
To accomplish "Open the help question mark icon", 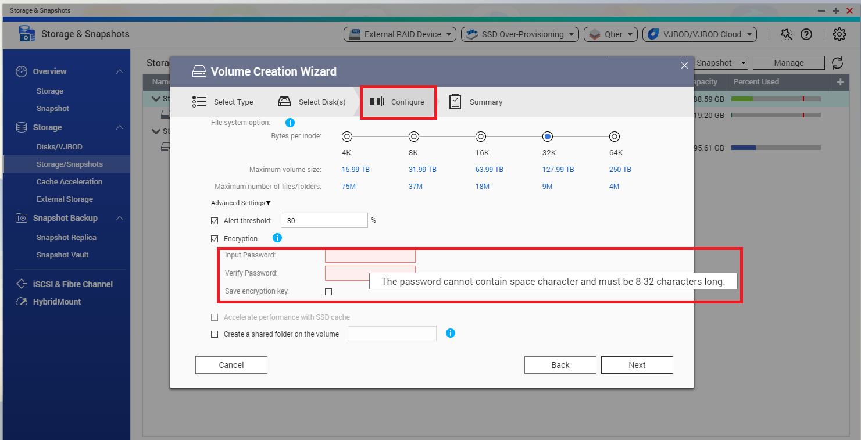I will click(806, 34).
